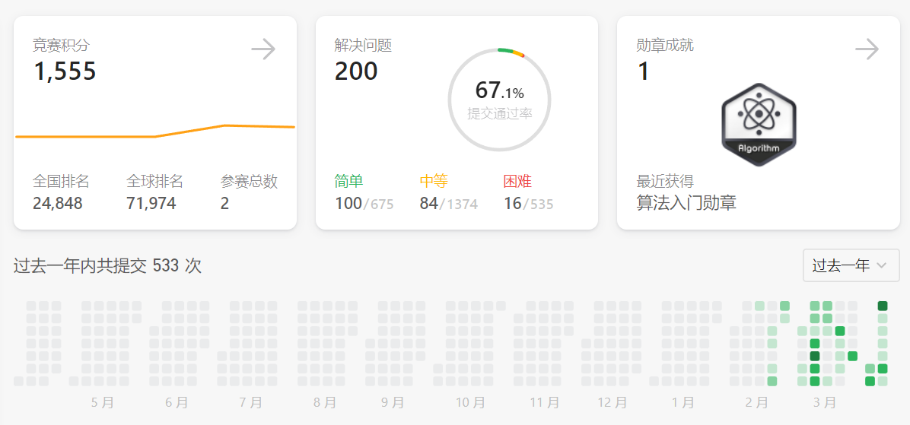This screenshot has height=425, width=910.
Task: Click the solved problems count 200
Action: coord(356,71)
